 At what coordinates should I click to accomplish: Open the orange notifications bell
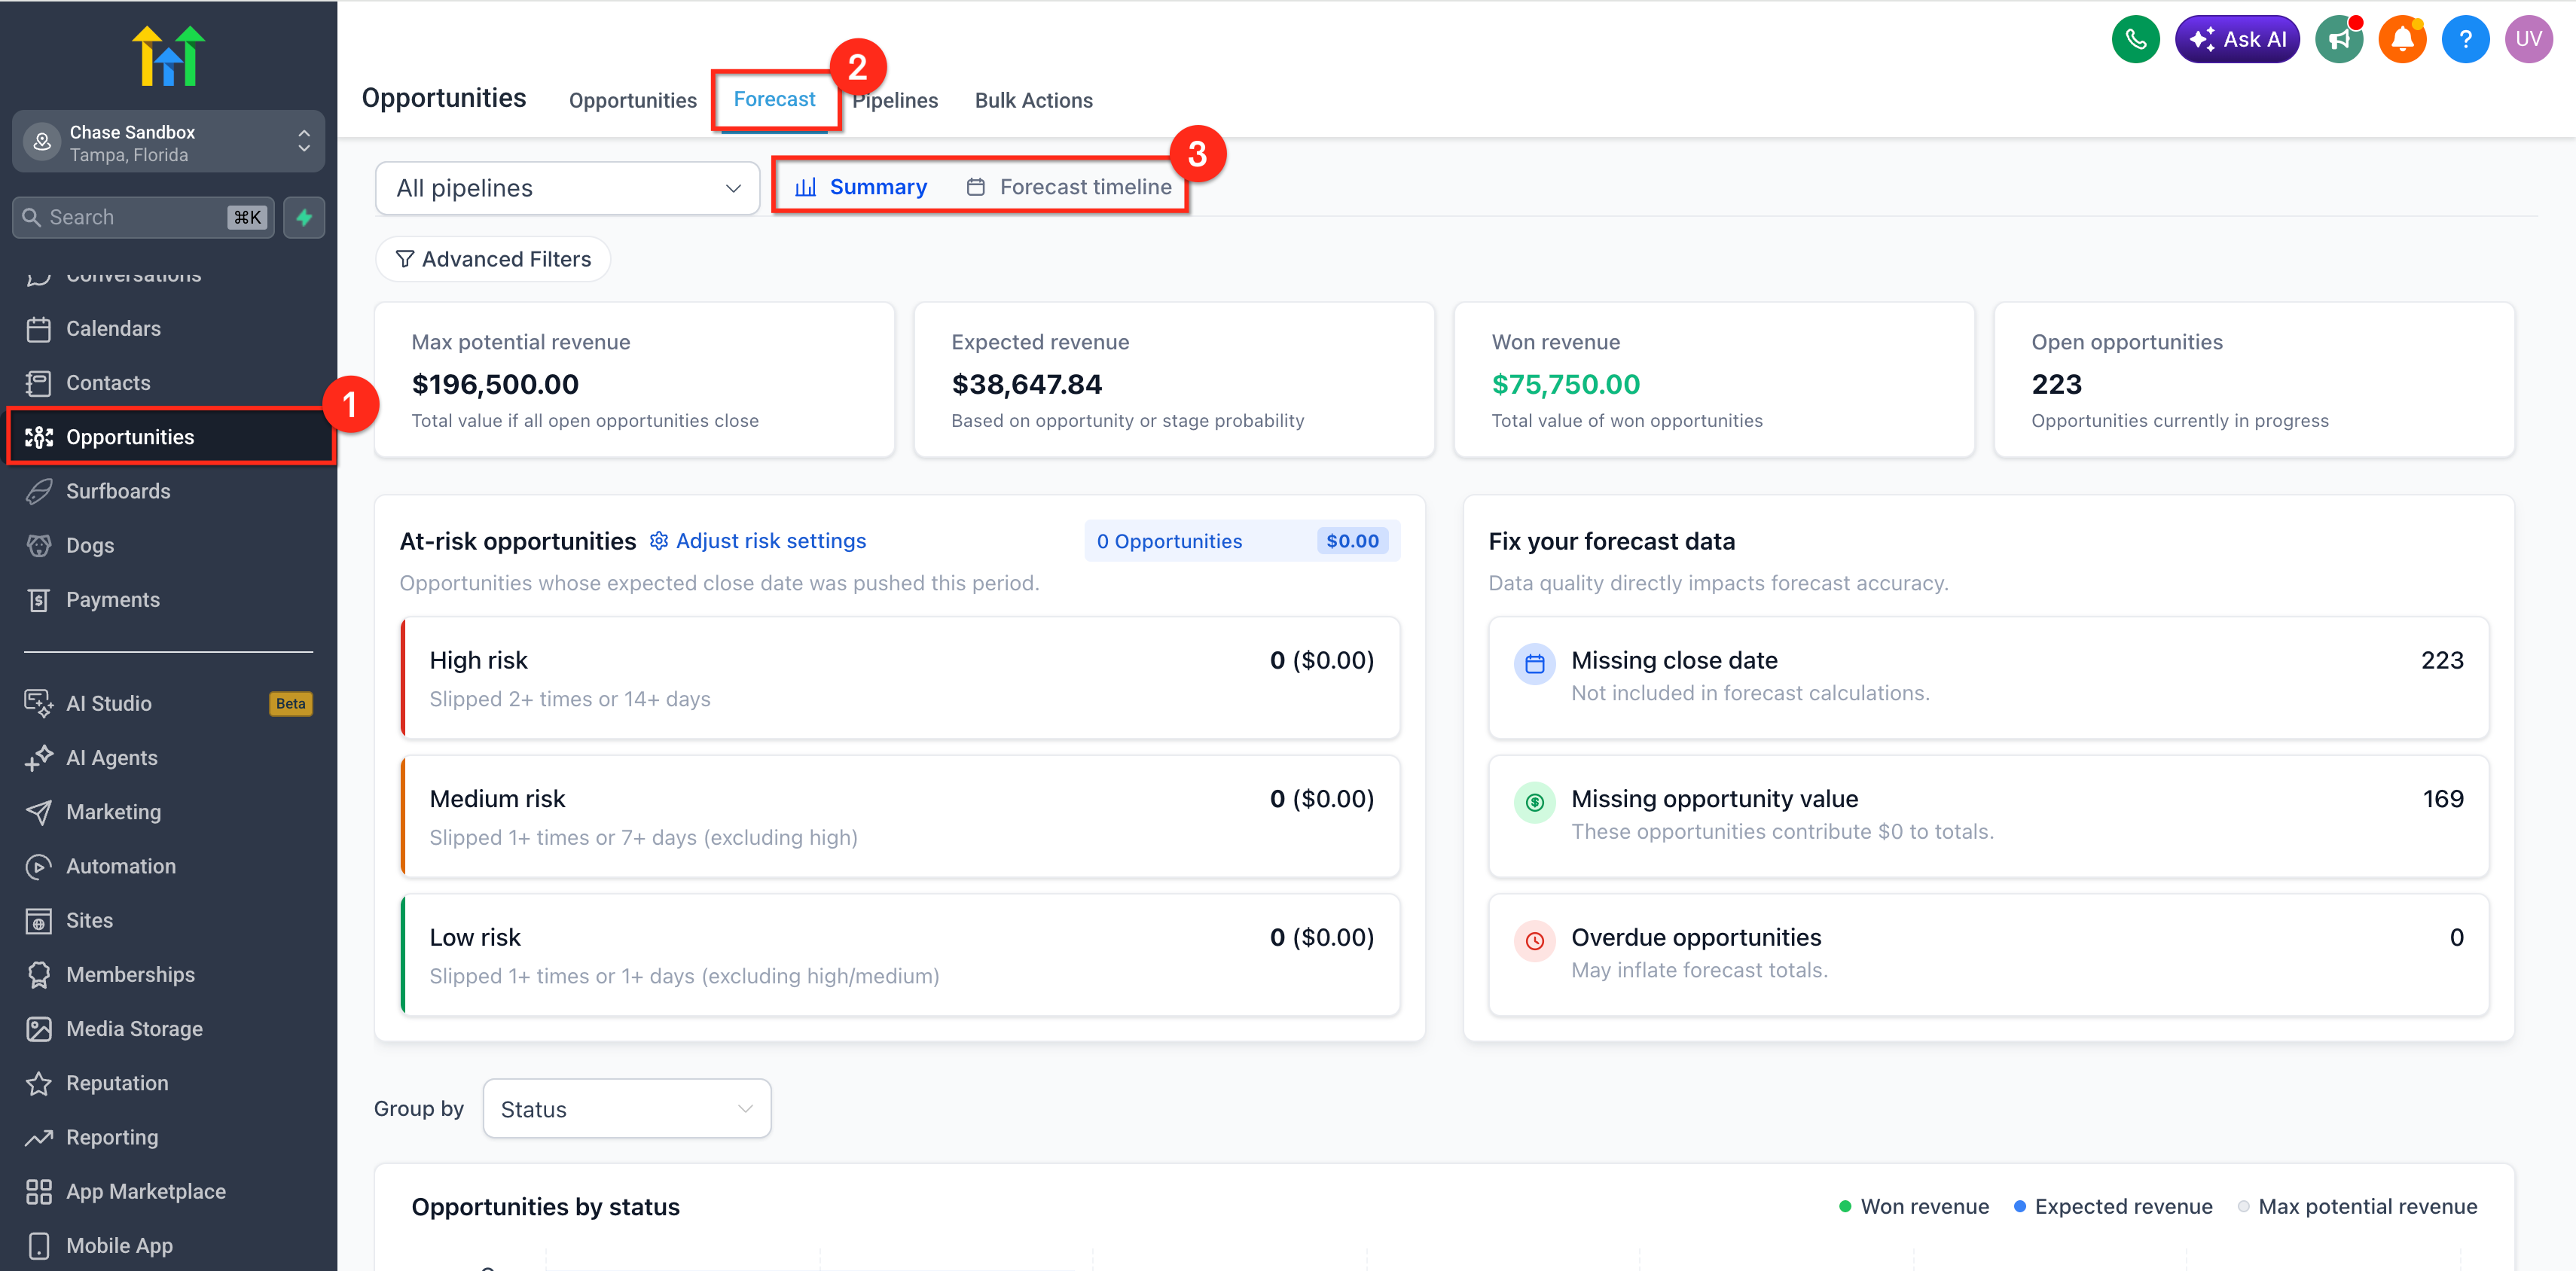(x=2401, y=40)
